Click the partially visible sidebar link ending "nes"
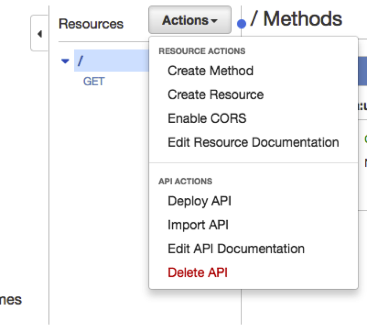367x325 pixels. 11,300
